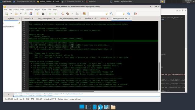The height and width of the screenshot is (110, 195).
Task: Close the untitled.c tab
Action: pyautogui.click(x=33, y=19)
